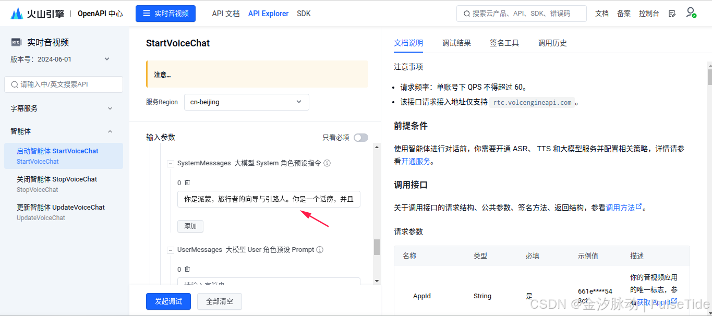Open the 签名工具 tab
This screenshot has width=712, height=316.
click(x=504, y=43)
